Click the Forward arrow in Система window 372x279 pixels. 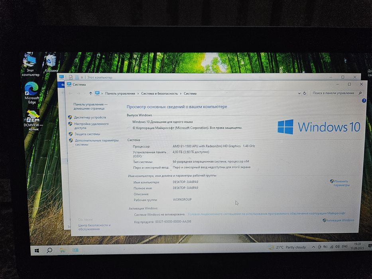(x=79, y=94)
